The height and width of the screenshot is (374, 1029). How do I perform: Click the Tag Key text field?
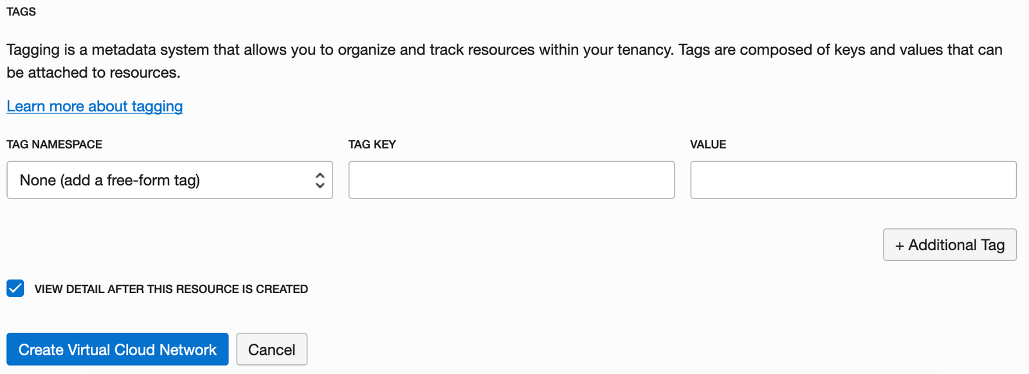click(x=511, y=180)
